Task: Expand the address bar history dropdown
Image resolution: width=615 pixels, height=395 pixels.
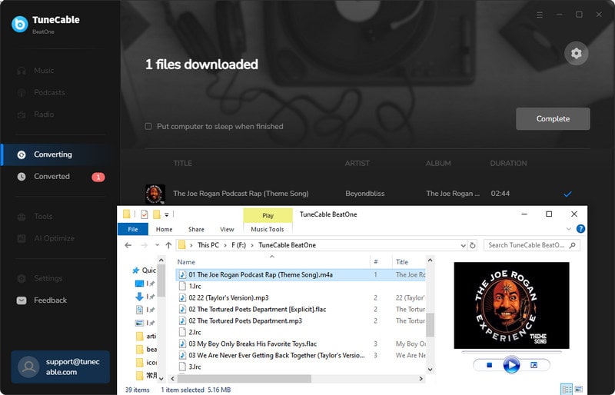Action: point(464,246)
